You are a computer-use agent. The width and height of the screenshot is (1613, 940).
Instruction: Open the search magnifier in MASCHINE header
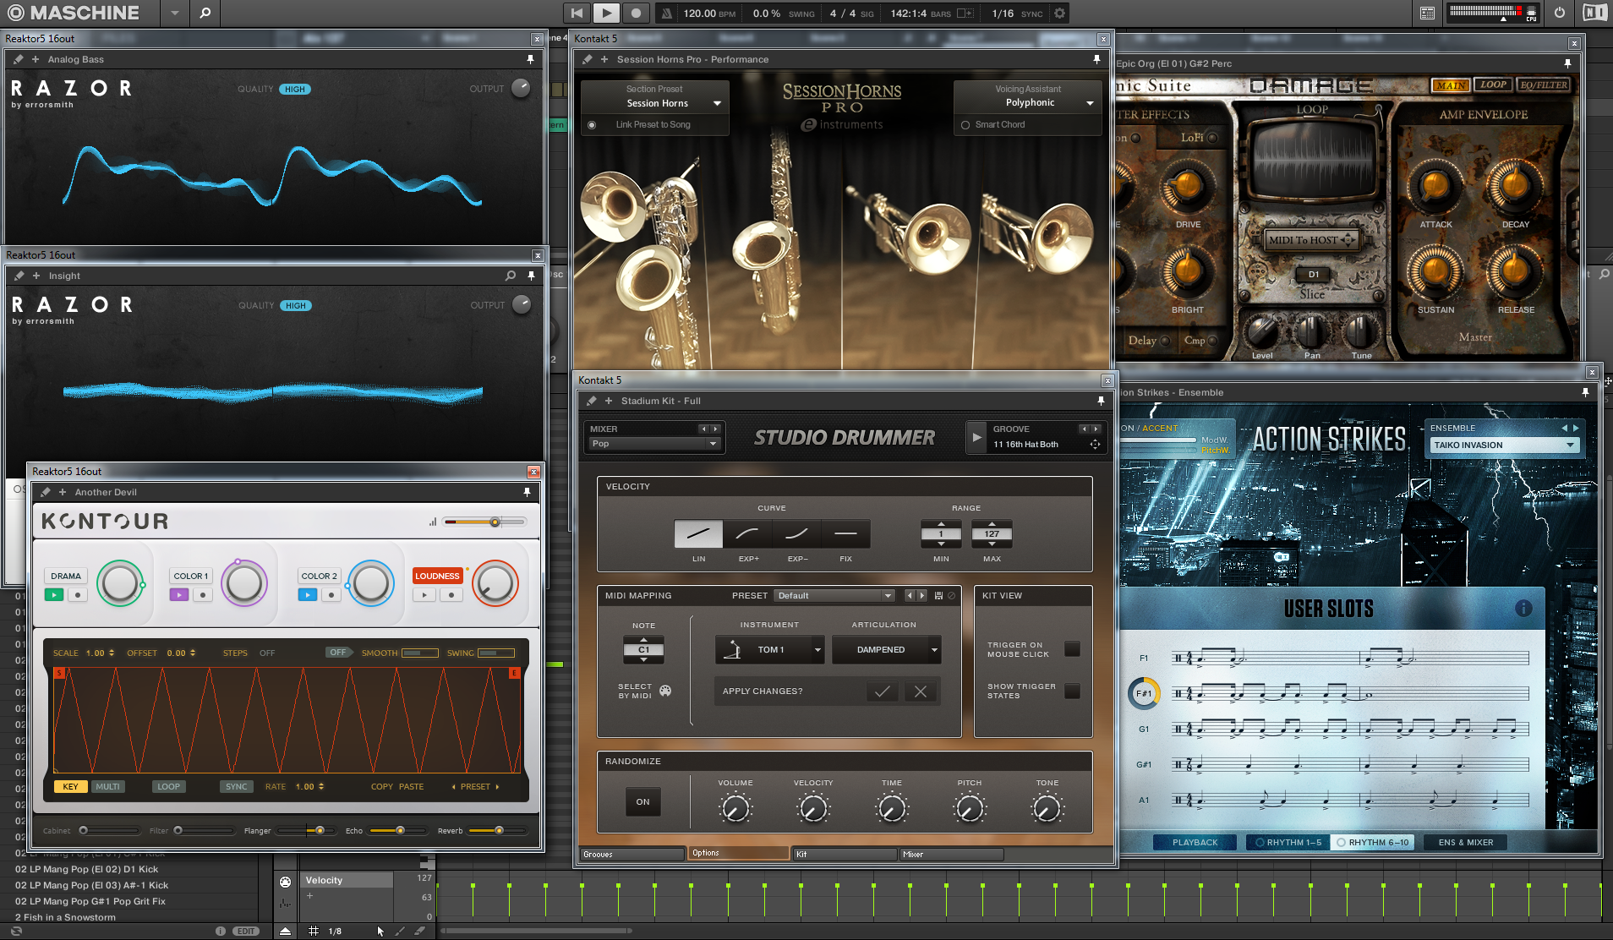205,13
